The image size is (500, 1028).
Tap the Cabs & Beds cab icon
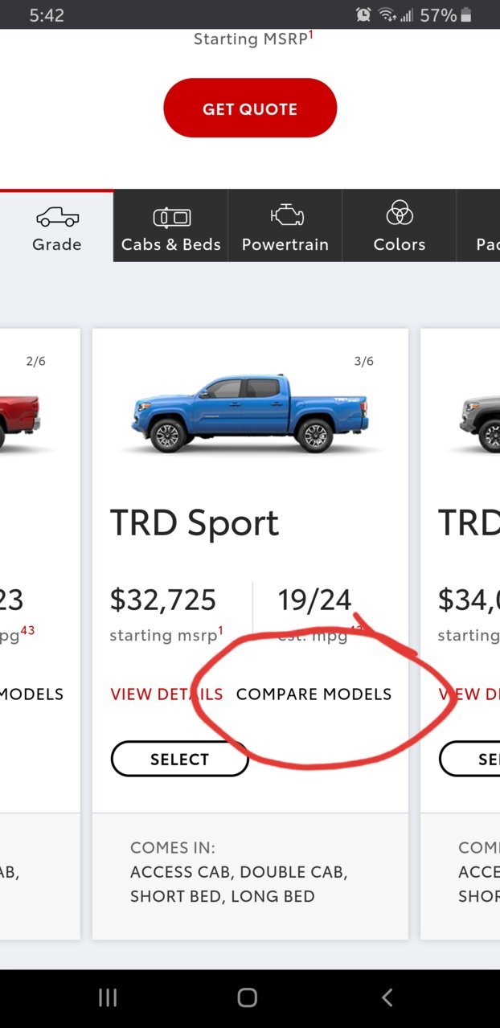coord(171,217)
